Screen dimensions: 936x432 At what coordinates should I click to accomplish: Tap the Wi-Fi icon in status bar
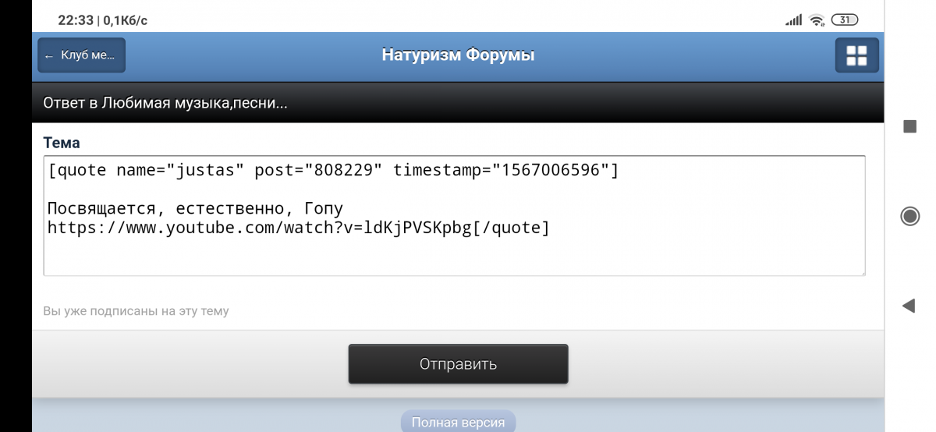817,20
